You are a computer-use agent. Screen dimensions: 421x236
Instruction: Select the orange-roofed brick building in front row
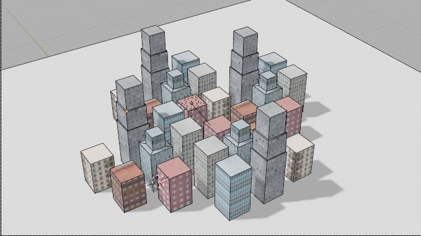coord(128,186)
